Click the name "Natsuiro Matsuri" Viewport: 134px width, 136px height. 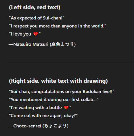(31, 44)
